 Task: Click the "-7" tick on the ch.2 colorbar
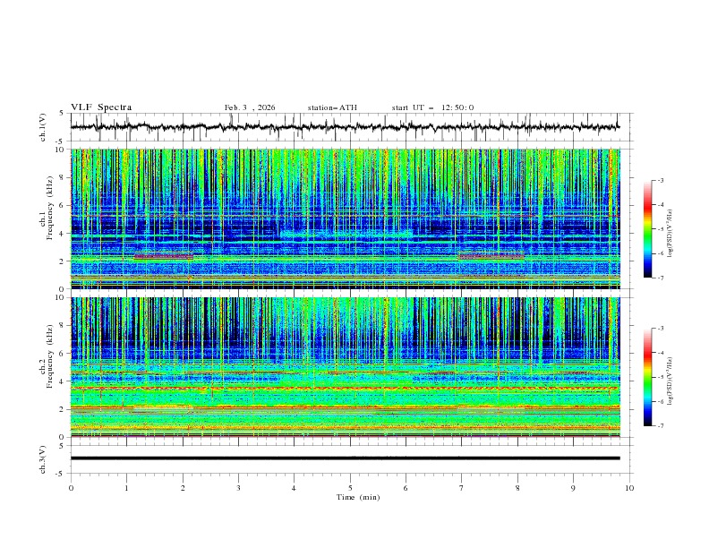click(661, 425)
